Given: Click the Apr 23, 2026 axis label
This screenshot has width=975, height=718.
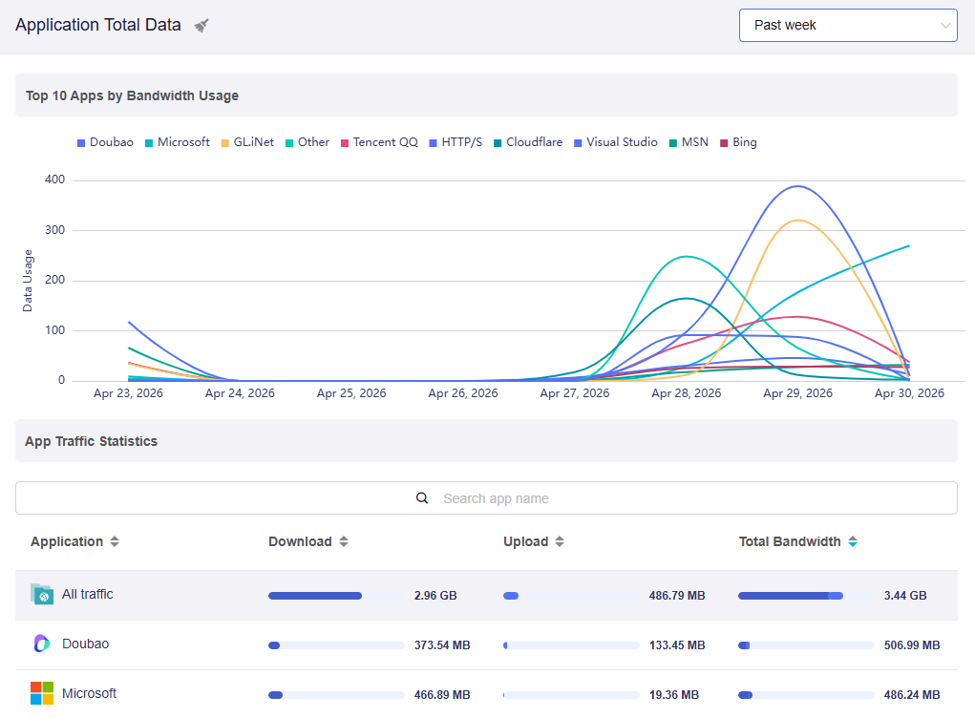Looking at the screenshot, I should tap(128, 393).
